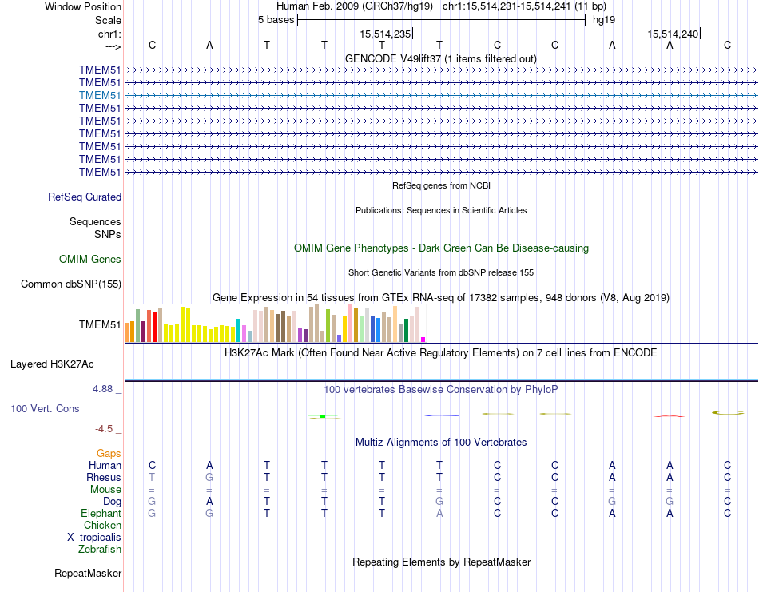Click the Human species label
759x592 pixels.
(x=105, y=466)
